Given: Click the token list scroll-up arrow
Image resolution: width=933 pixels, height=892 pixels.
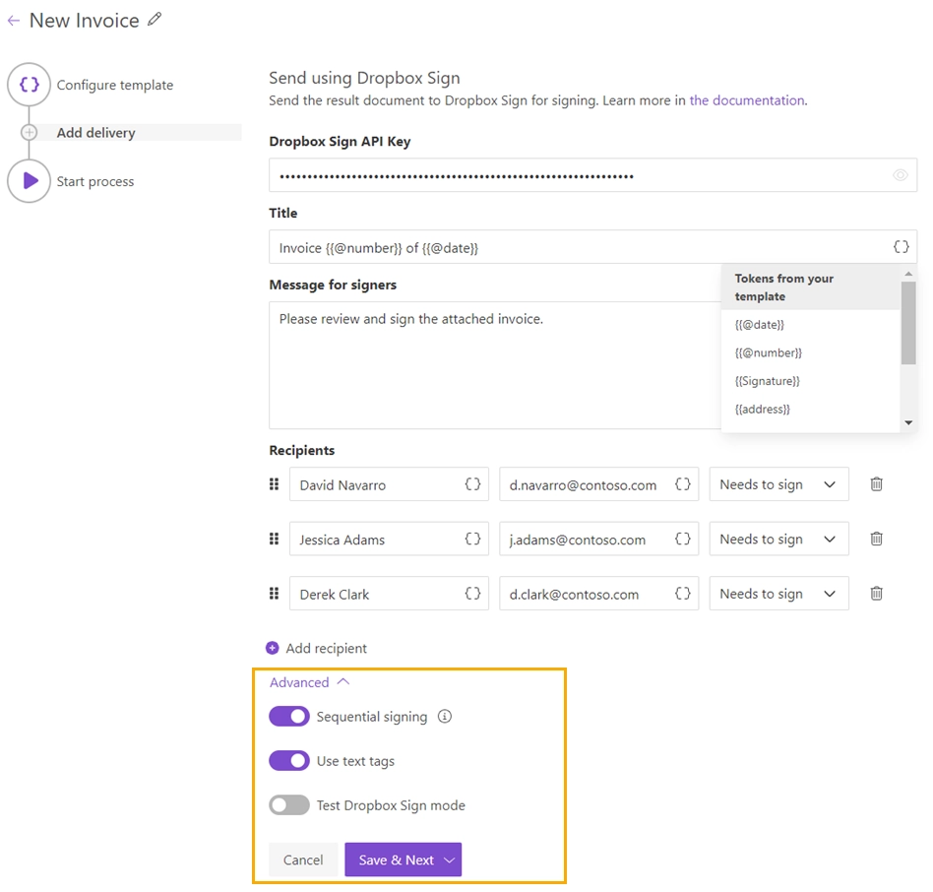Looking at the screenshot, I should coord(908,274).
